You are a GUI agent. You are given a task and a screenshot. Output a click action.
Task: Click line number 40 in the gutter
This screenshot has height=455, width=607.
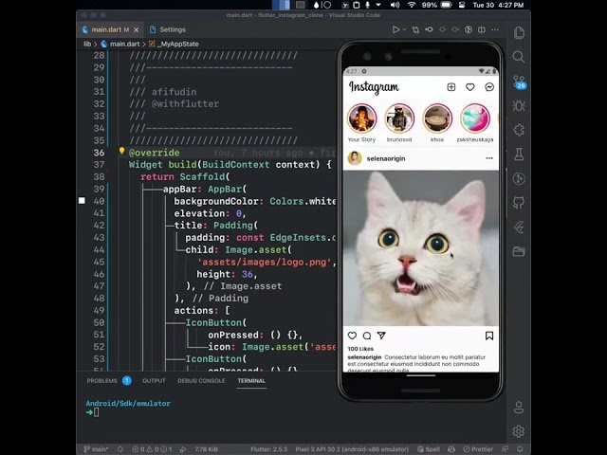point(99,201)
